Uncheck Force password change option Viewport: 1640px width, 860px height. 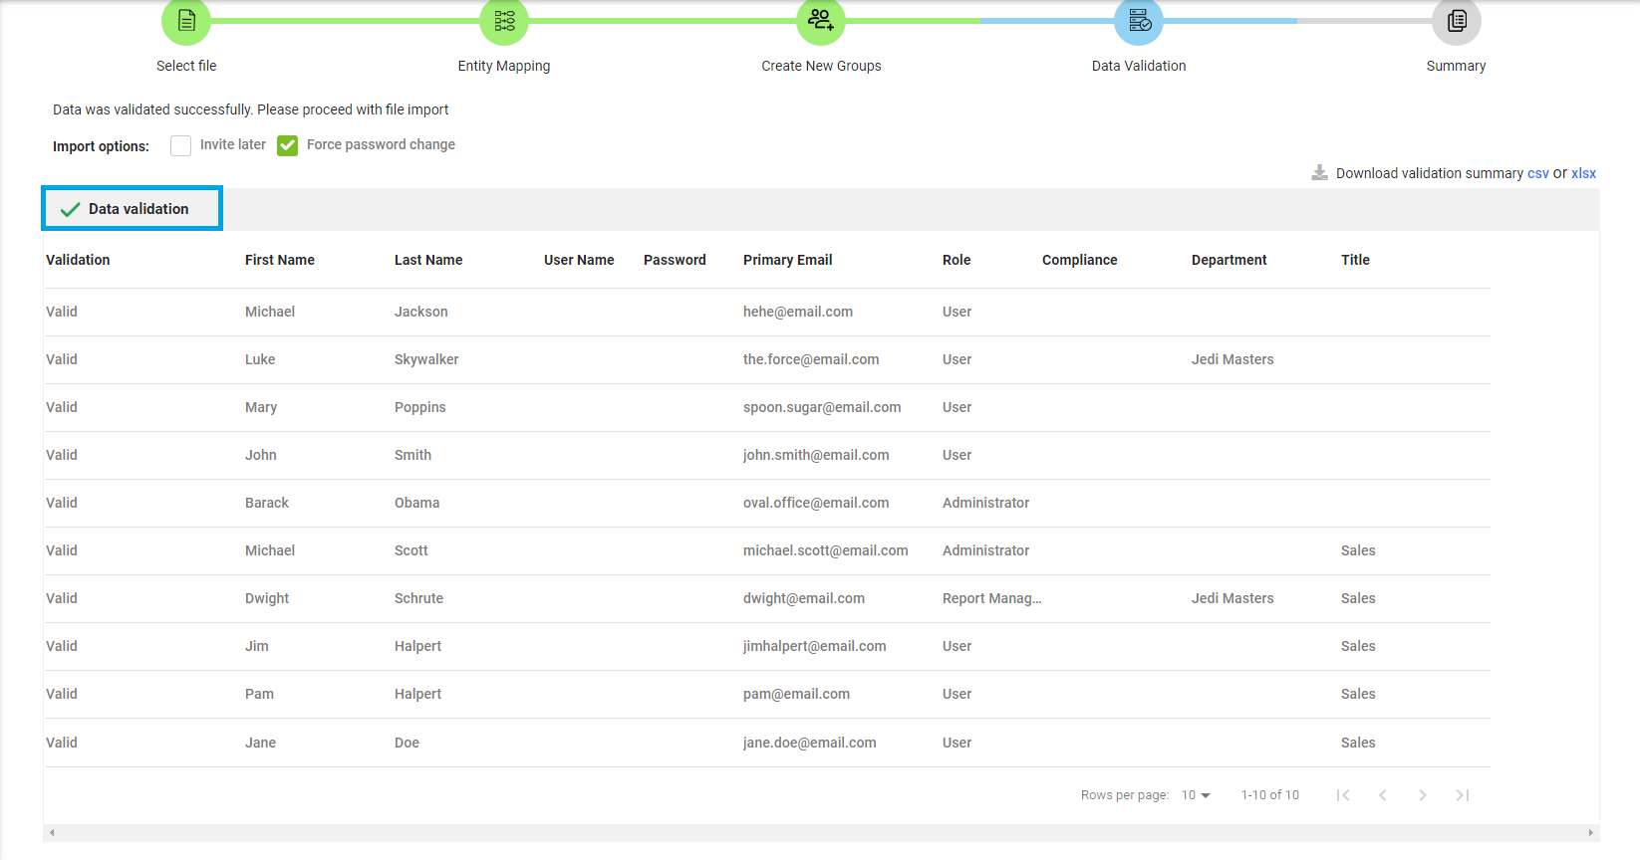click(x=288, y=145)
